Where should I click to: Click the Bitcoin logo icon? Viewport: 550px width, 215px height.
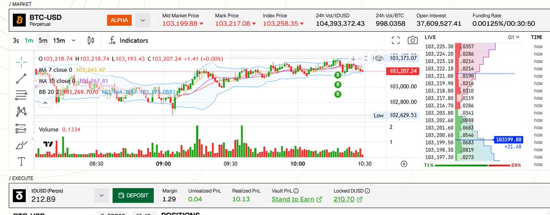(19, 20)
